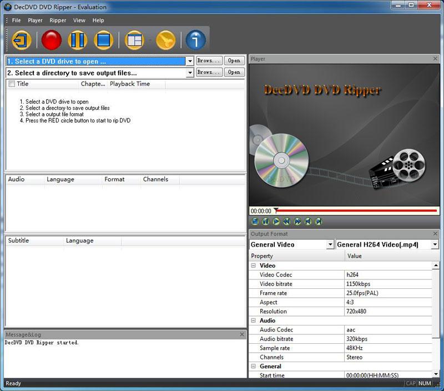This screenshot has width=444, height=391.
Task: Click the DecDVD application icon in title bar
Action: 8,7
